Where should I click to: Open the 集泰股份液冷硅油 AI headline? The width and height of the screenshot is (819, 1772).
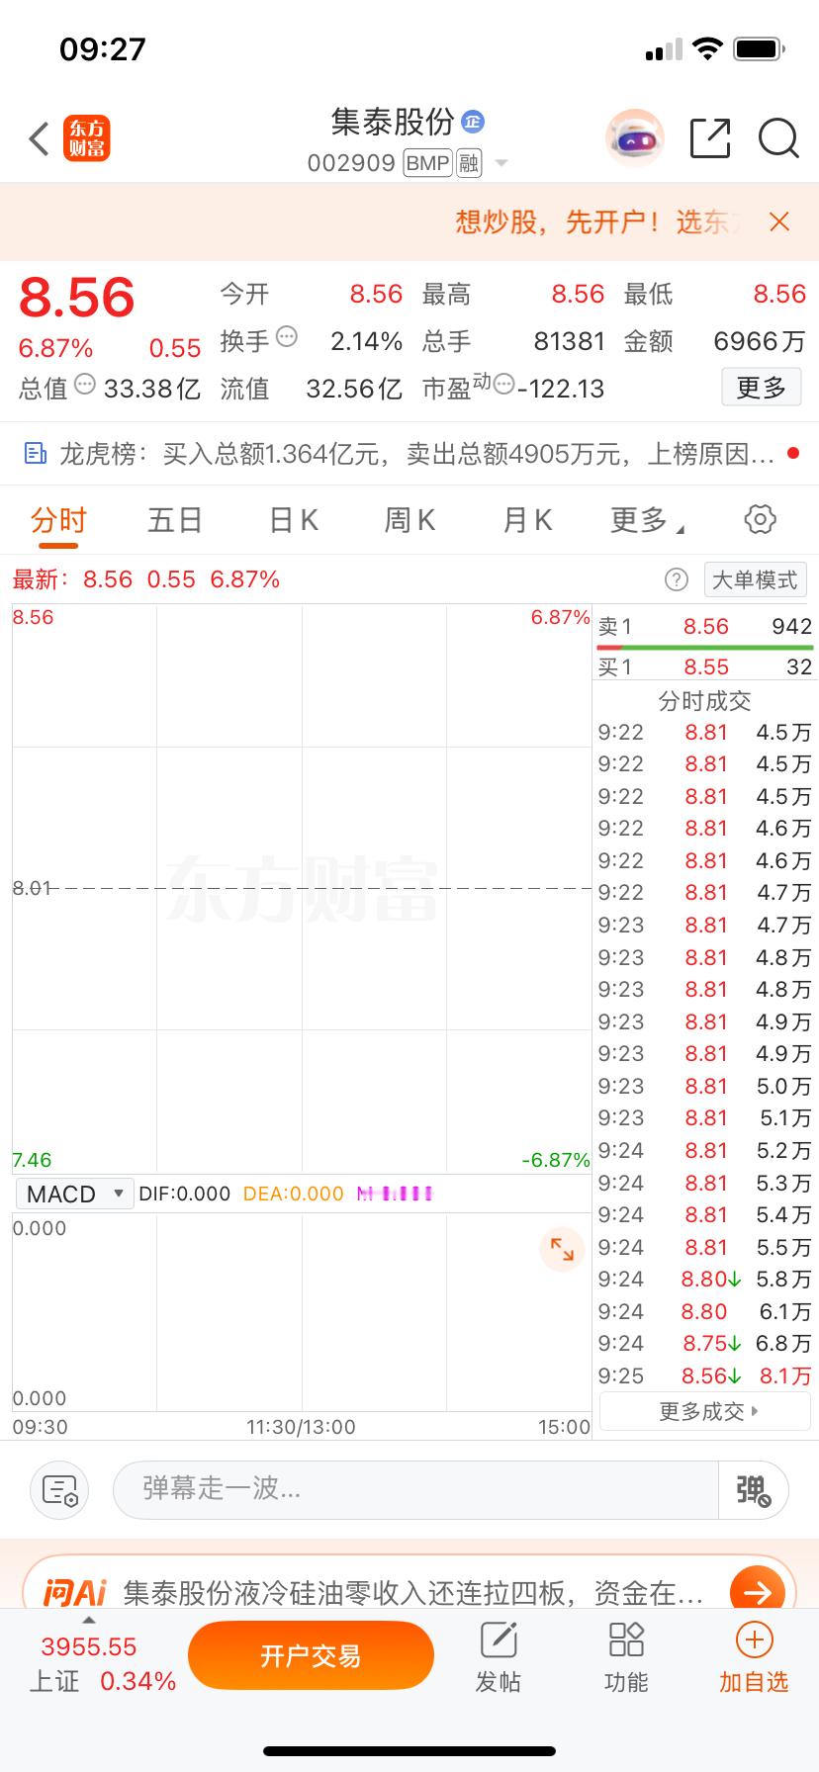click(x=413, y=1593)
